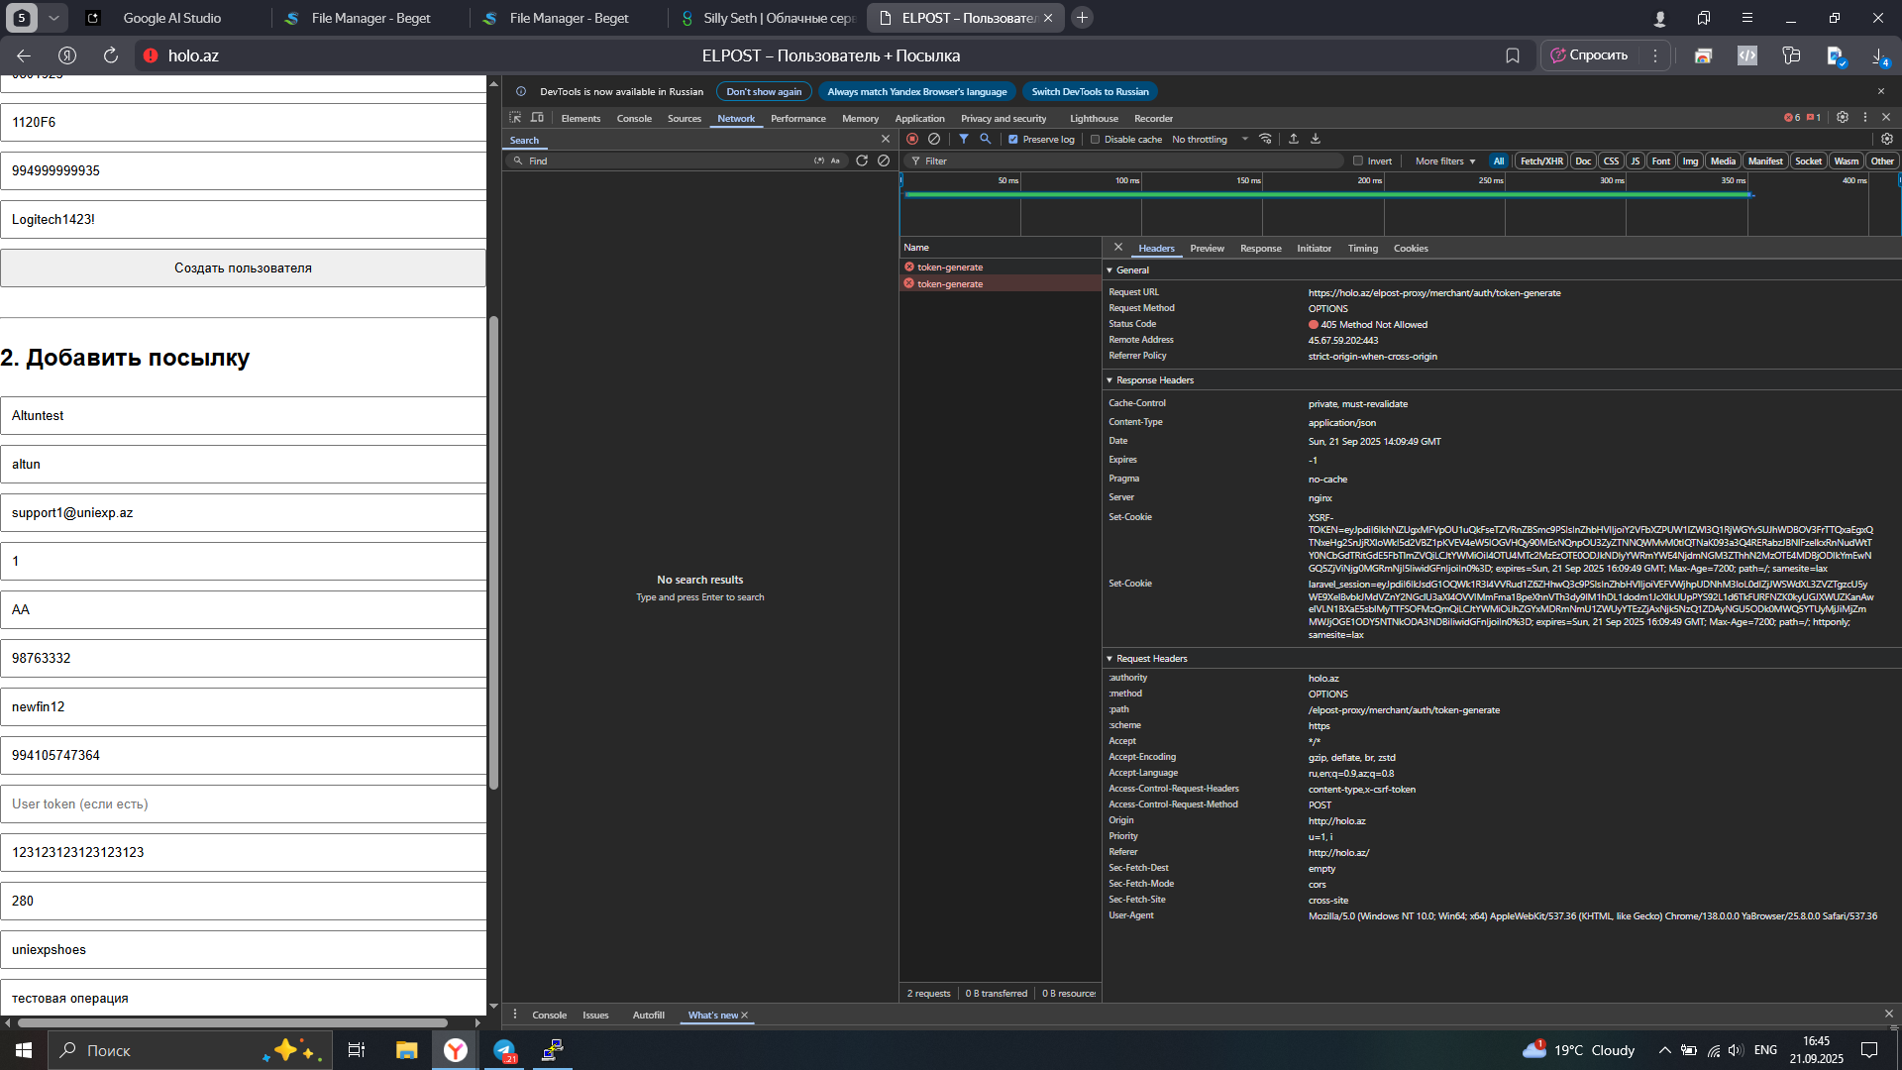Viewport: 1902px width, 1070px height.
Task: Uncheck Preserve log checkbox
Action: (1013, 140)
